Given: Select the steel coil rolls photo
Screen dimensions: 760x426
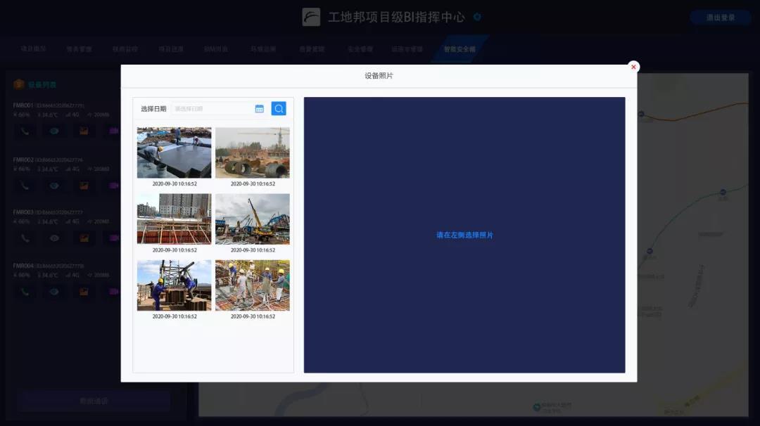Looking at the screenshot, I should pyautogui.click(x=252, y=153).
